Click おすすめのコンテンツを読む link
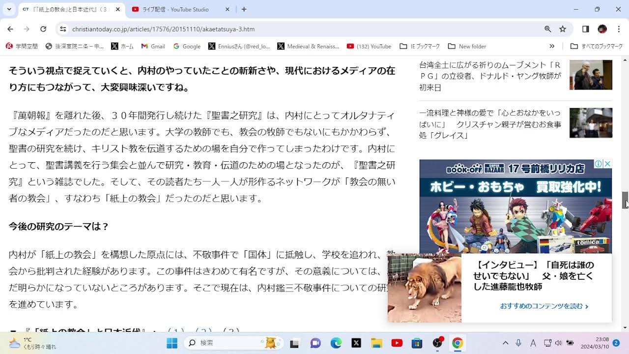Screen dimensions: 629x354 point(544,306)
